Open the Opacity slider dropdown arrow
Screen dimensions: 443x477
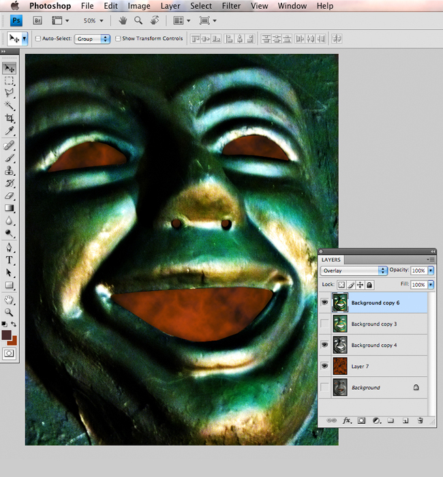pyautogui.click(x=431, y=271)
